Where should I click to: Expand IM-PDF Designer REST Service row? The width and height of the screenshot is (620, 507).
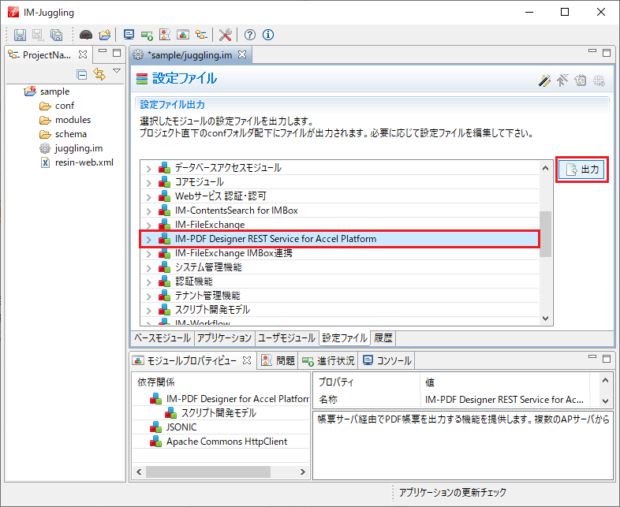pos(148,240)
